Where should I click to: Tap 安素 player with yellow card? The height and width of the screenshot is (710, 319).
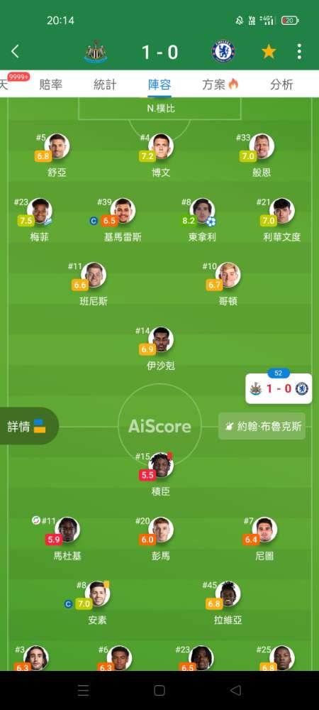coord(97,594)
